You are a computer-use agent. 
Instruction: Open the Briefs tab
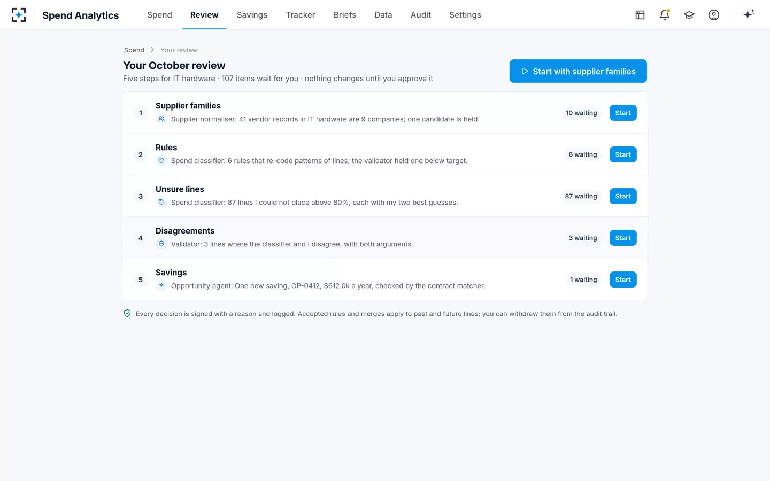click(345, 15)
